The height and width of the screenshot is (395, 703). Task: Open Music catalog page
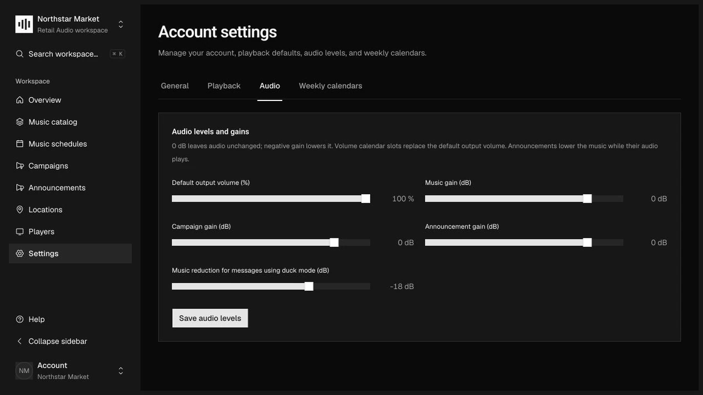[70, 121]
